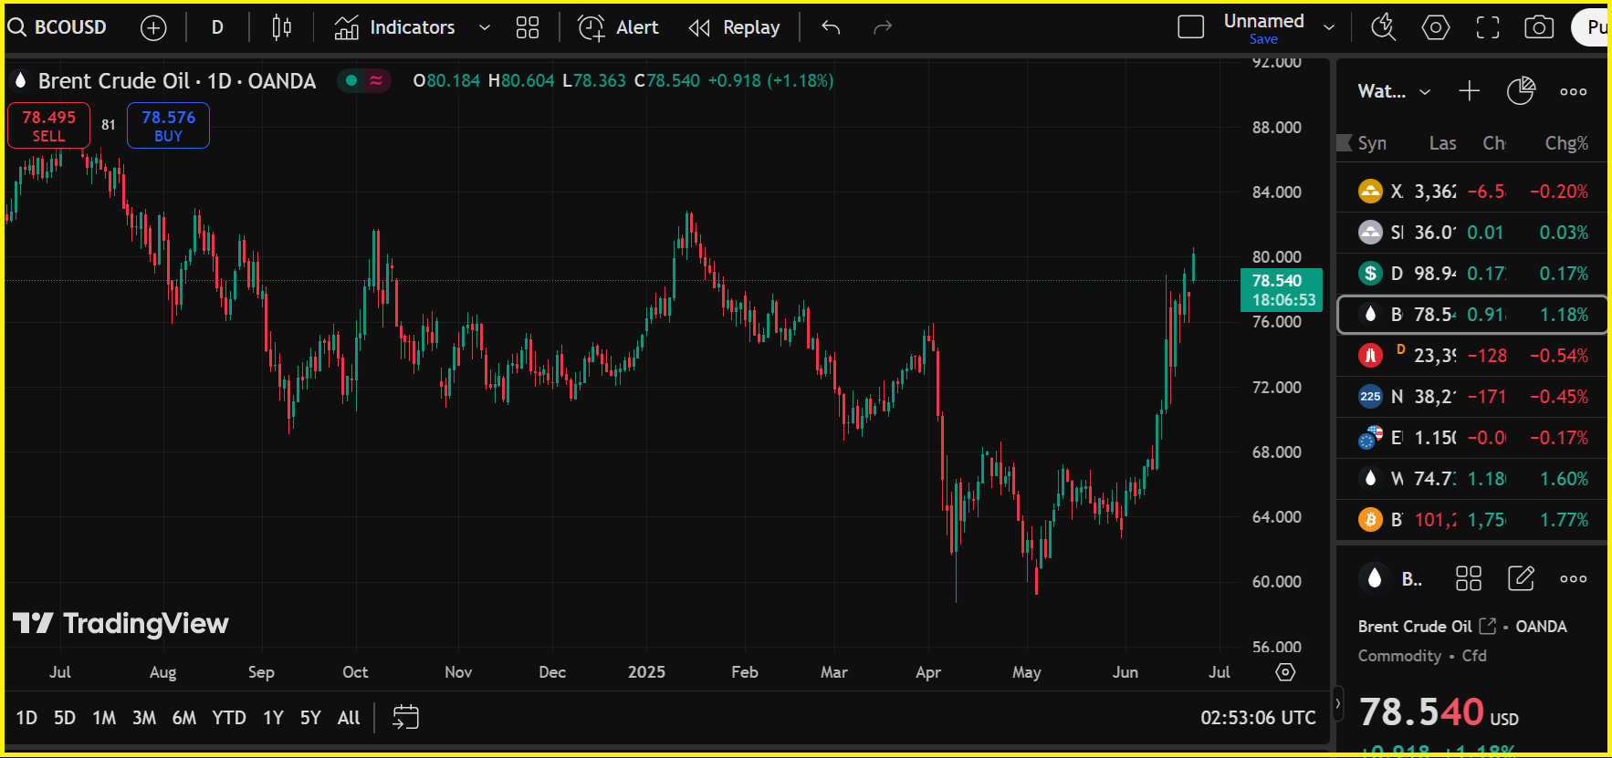Open the quick search lightning icon
The image size is (1612, 758).
pyautogui.click(x=1383, y=28)
